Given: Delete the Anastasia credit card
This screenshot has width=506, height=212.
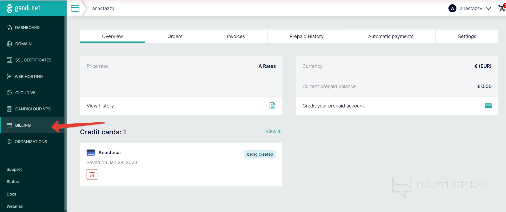Looking at the screenshot, I should pyautogui.click(x=92, y=174).
